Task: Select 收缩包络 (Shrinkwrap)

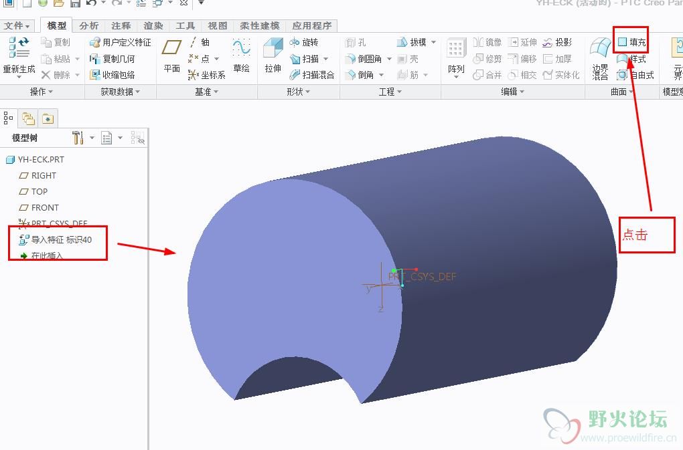Action: coord(112,75)
